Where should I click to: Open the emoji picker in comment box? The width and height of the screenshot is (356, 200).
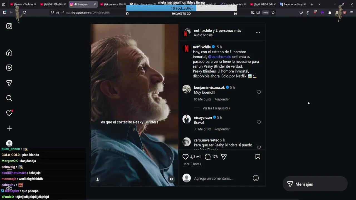coord(256,178)
